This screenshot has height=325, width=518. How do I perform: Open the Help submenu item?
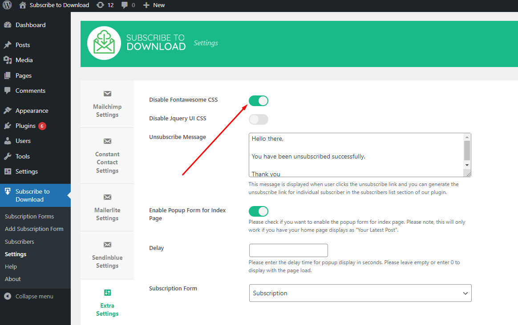point(11,267)
